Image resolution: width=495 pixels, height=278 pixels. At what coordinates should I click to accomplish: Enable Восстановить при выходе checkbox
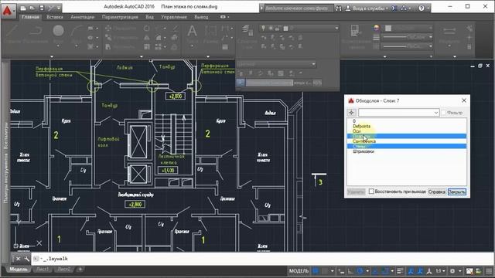pos(371,192)
